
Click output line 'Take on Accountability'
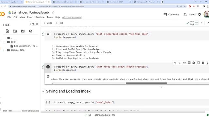(71, 55)
